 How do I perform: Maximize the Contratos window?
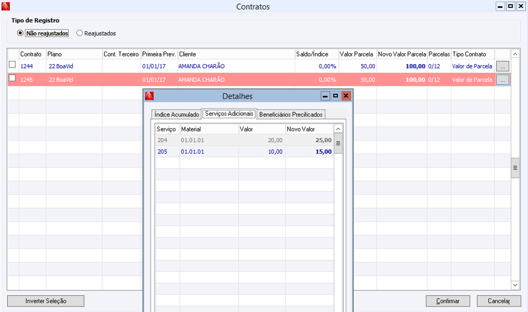click(510, 7)
